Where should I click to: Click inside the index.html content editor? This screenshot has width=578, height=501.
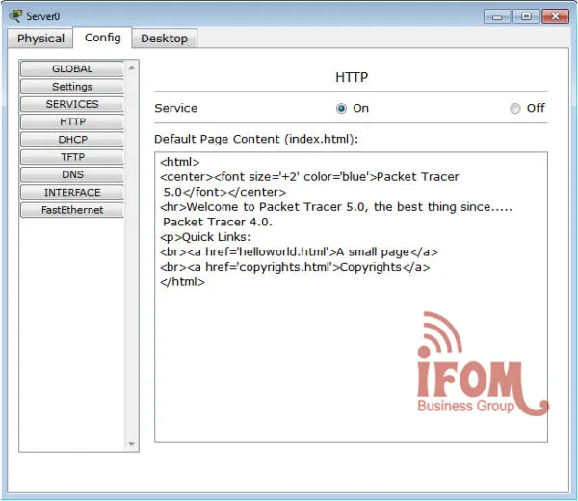click(351, 366)
